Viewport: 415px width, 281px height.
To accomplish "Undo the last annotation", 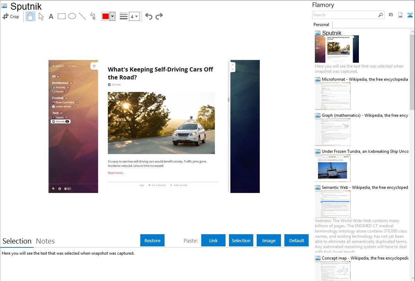I will 149,16.
